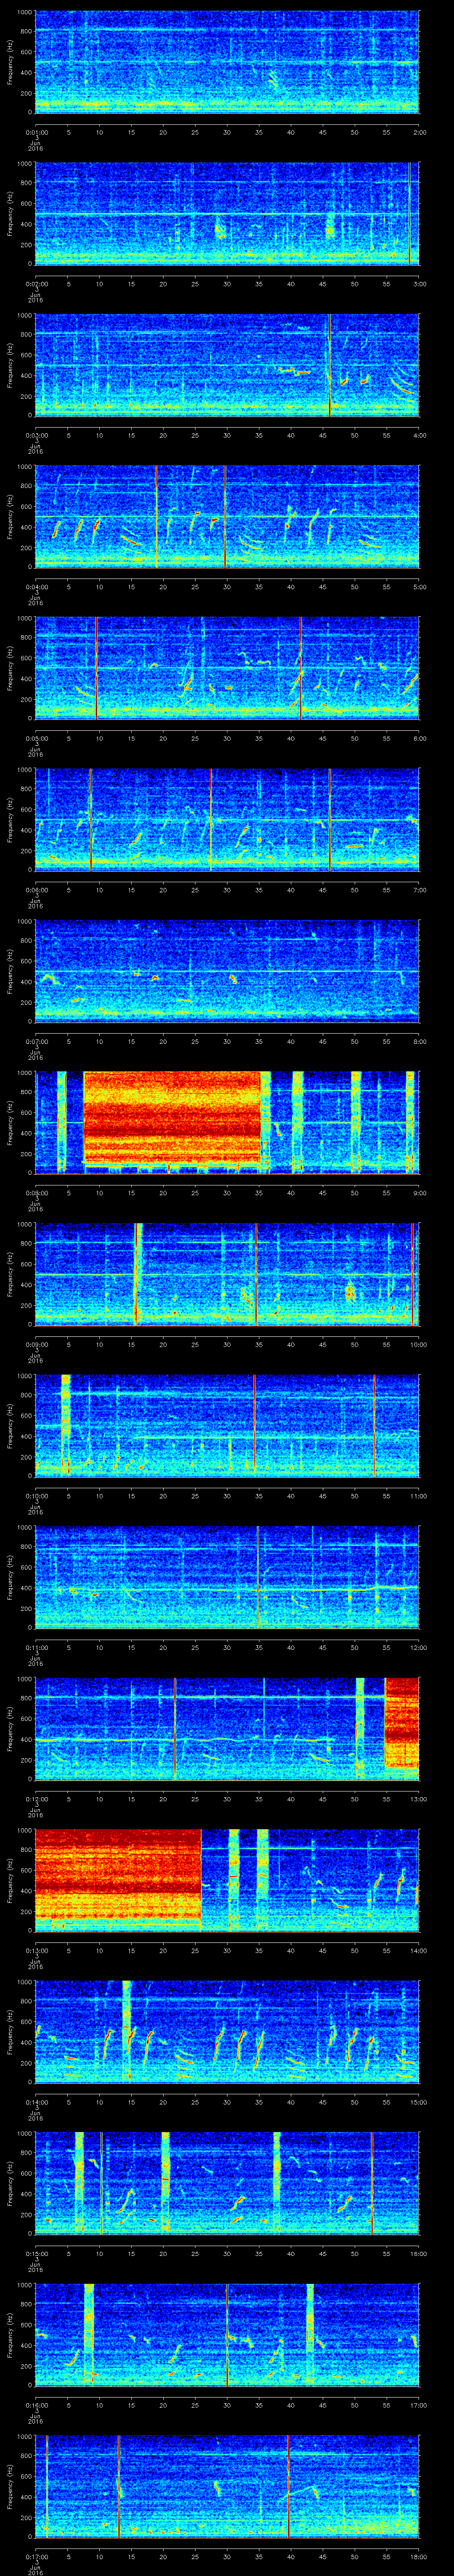Click the '0:03:00' start time label

(x=36, y=435)
